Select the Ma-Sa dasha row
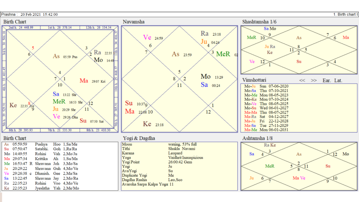 click(266, 125)
